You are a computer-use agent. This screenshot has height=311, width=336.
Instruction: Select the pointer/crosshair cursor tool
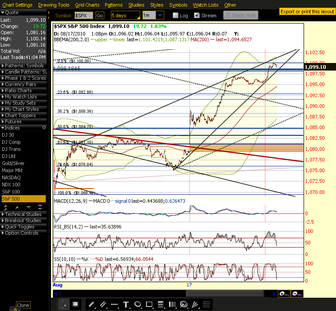(x=64, y=305)
